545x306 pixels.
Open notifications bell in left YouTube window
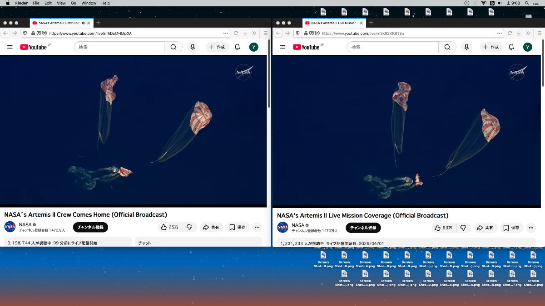click(x=237, y=47)
